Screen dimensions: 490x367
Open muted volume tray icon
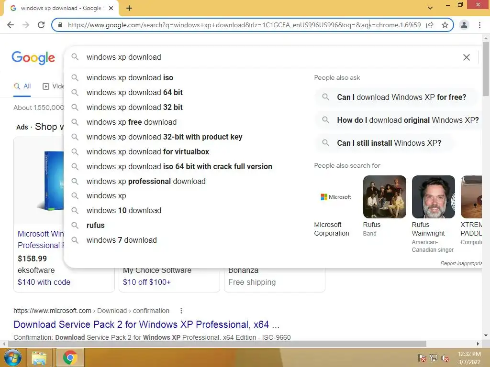[445, 357]
